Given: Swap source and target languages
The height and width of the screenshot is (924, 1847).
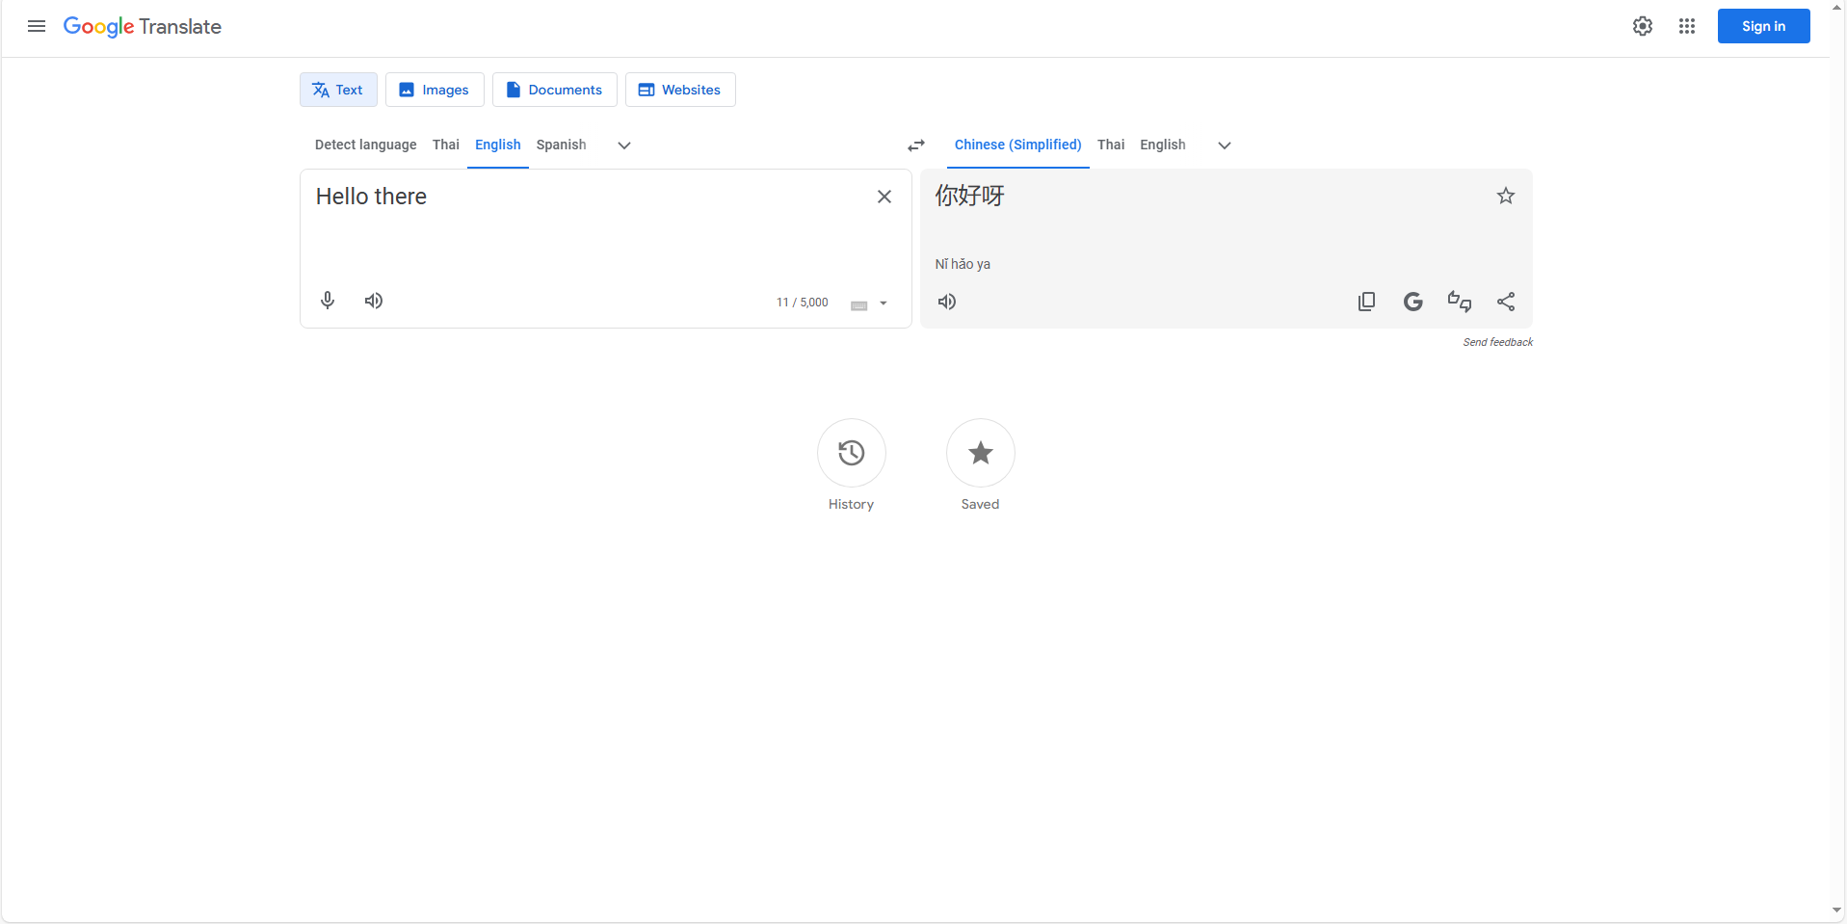Looking at the screenshot, I should pyautogui.click(x=915, y=145).
